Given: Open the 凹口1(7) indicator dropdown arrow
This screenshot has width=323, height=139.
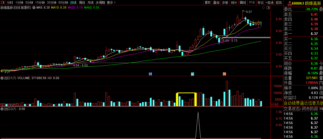Looking at the screenshot, I should click(x=2, y=78).
